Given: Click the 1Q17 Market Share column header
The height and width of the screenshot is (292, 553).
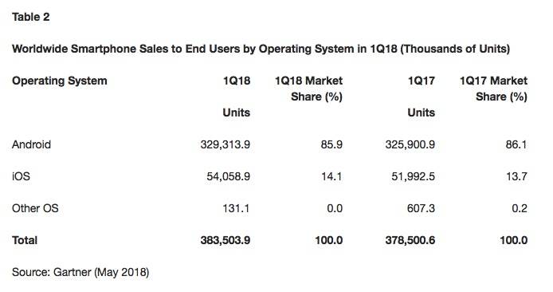Looking at the screenshot, I should pos(493,89).
